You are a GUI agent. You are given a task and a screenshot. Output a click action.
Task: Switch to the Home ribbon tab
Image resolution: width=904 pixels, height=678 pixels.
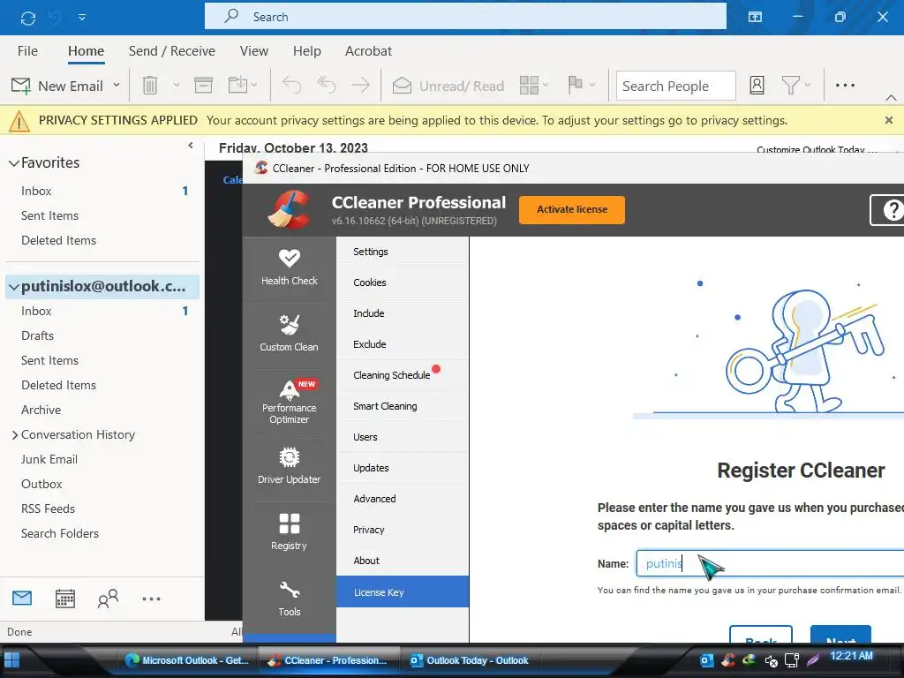86,50
